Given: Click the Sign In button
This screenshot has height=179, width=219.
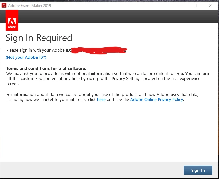Looking at the screenshot, I should (198, 170).
